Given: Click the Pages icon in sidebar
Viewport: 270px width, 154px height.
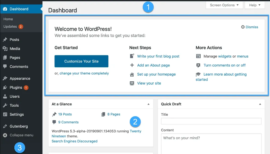Looking at the screenshot, I should click(x=5, y=57).
